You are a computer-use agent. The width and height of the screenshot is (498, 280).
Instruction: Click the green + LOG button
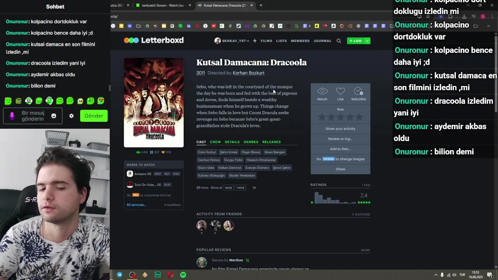click(356, 41)
